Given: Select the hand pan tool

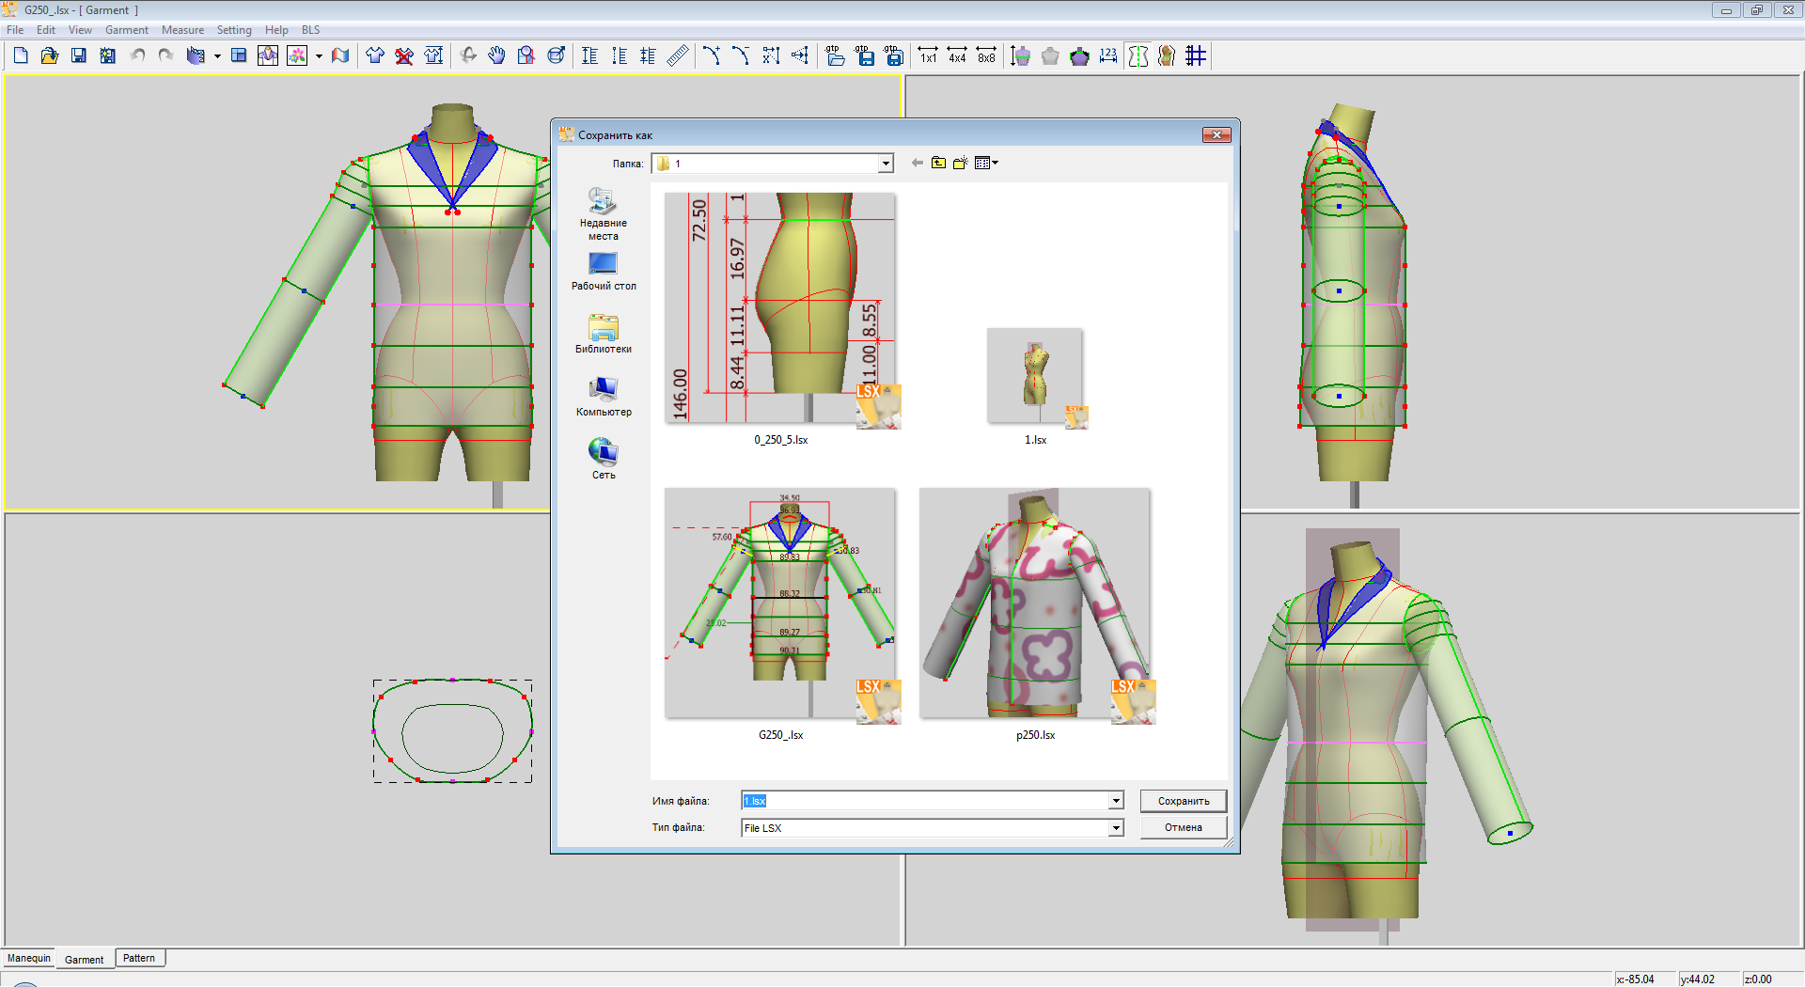Looking at the screenshot, I should (x=496, y=56).
